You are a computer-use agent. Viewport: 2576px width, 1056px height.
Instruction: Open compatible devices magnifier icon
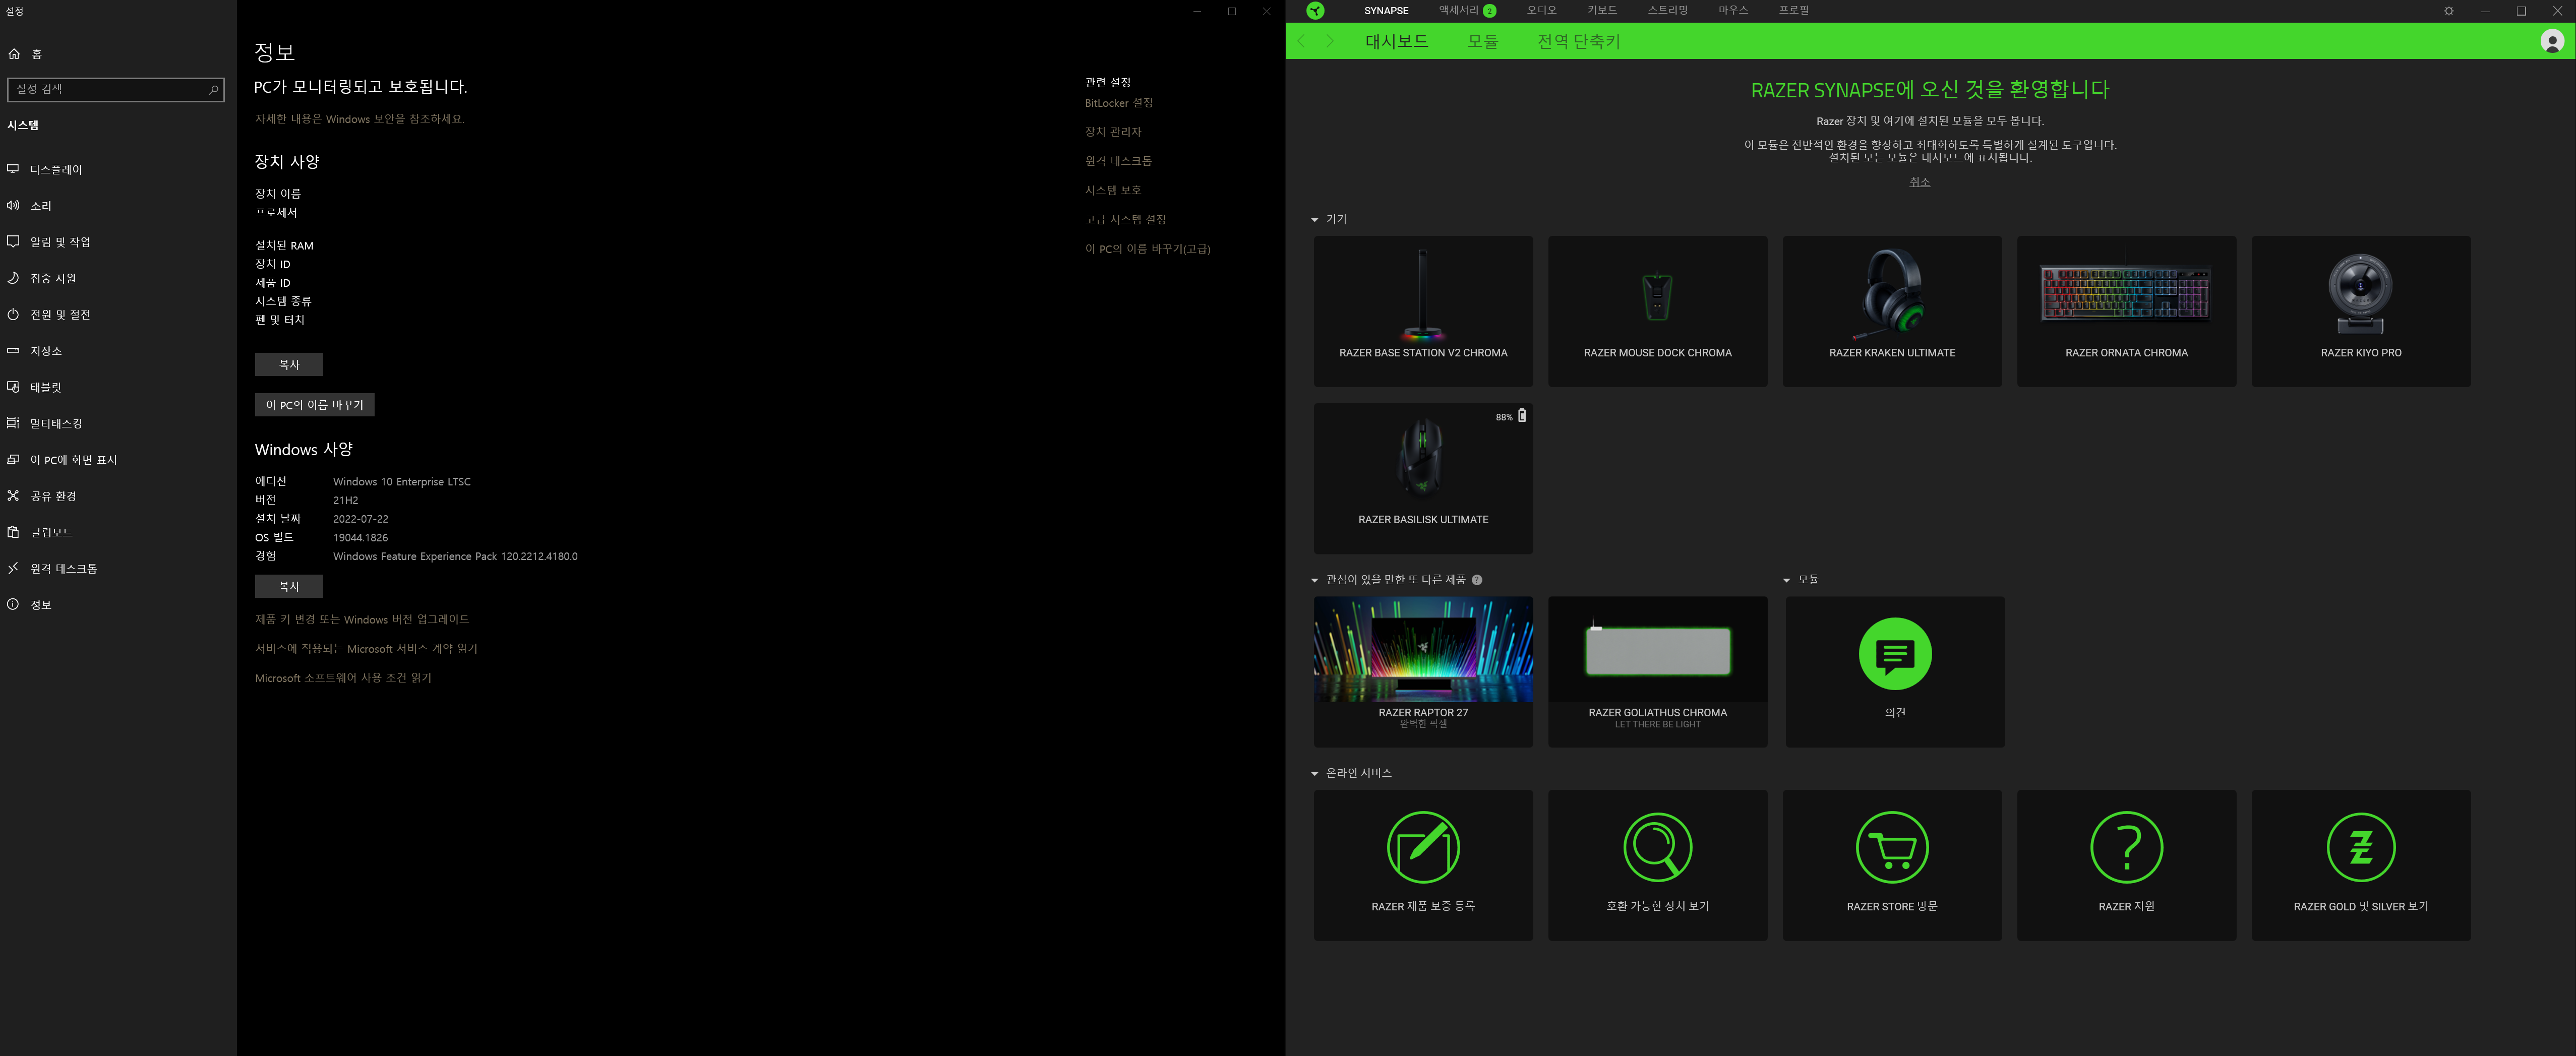(x=1657, y=847)
